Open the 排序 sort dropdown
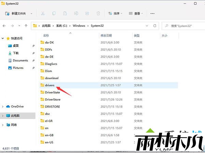 (x=115, y=14)
